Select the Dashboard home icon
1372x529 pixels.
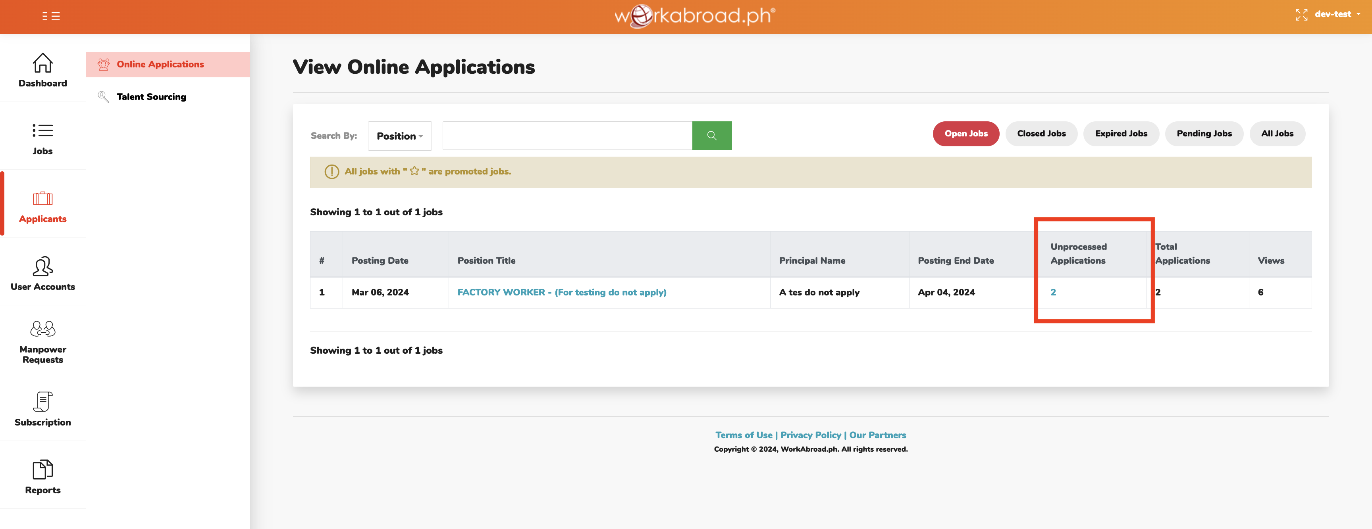[42, 64]
